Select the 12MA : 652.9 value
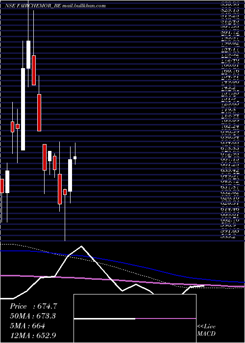The width and height of the screenshot is (245, 343). coord(34,335)
